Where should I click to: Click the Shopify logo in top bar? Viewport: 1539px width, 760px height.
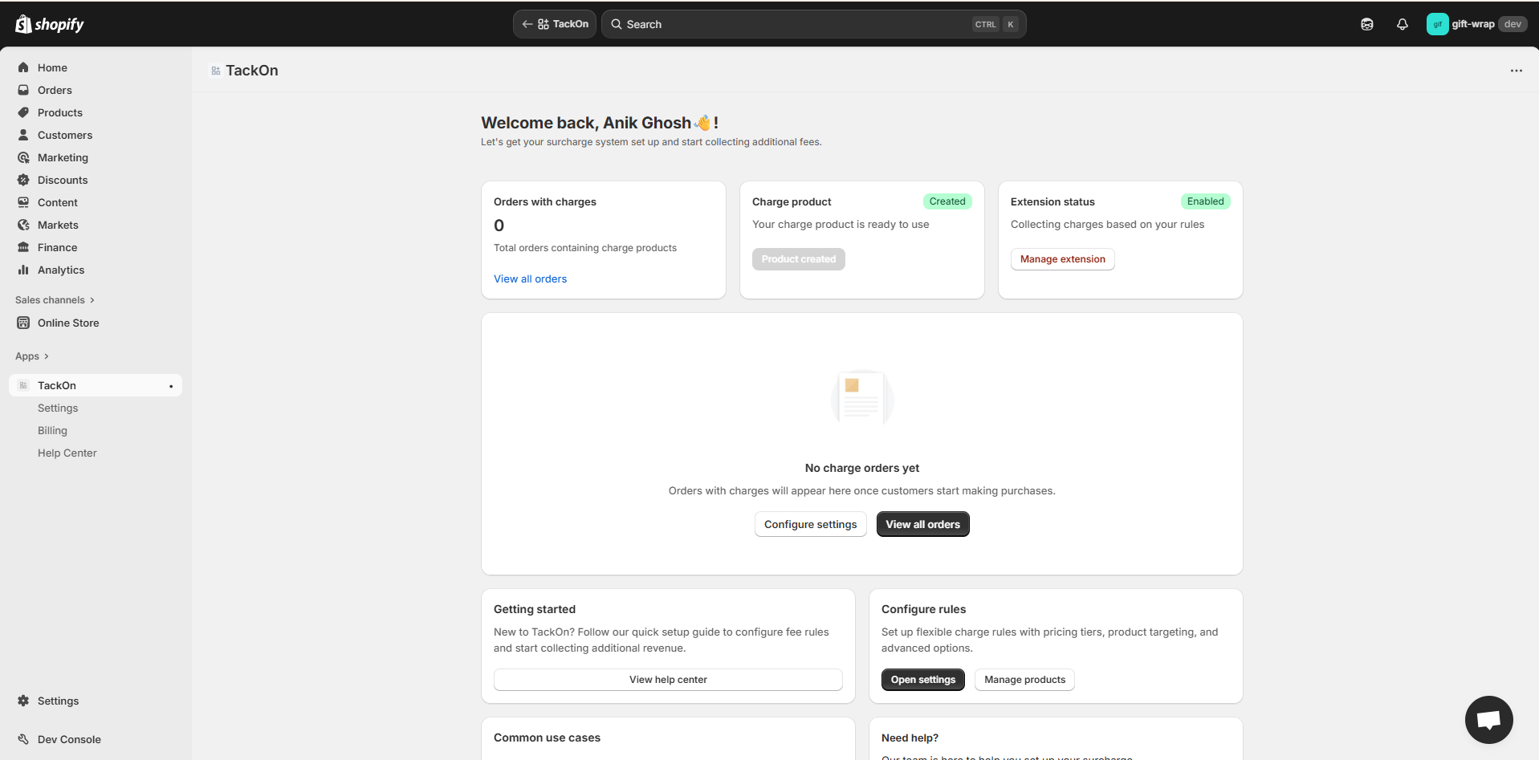pyautogui.click(x=49, y=24)
